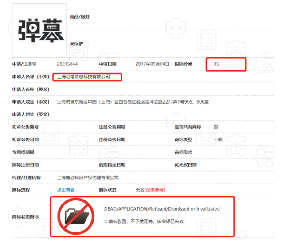Screen dimensions: 286x240
Task: Click the trademark type value 一般
Action: click(218, 140)
